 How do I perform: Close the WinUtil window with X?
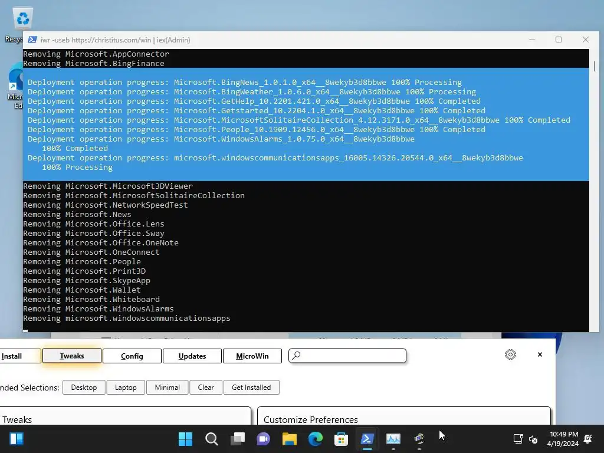(x=540, y=354)
